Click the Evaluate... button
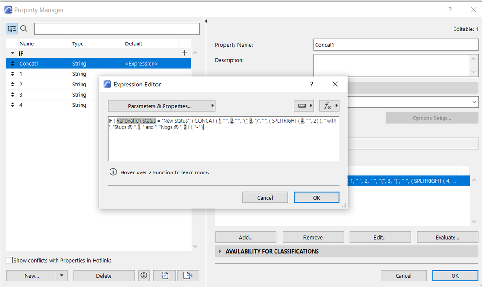Viewport: 482px width, 287px height. coord(447,237)
